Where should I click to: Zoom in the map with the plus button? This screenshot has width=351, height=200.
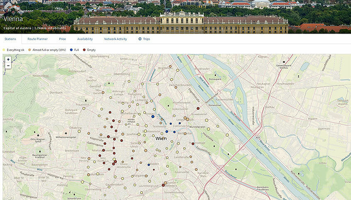coord(8,60)
